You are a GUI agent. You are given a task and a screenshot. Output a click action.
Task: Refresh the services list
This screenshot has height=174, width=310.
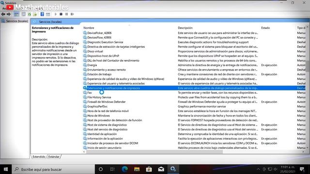[29, 14]
